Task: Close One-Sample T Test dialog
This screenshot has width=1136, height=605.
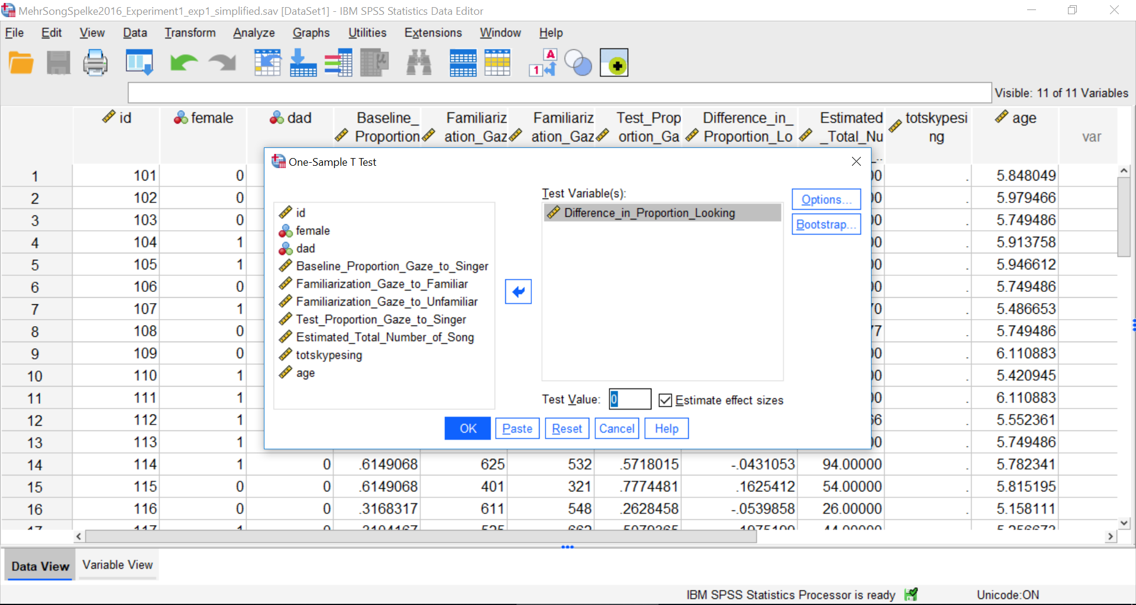Action: pyautogui.click(x=856, y=162)
